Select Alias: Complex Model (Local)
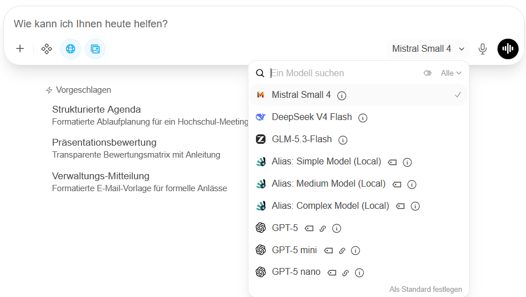Screen dimensions: 526x297 coord(358,205)
